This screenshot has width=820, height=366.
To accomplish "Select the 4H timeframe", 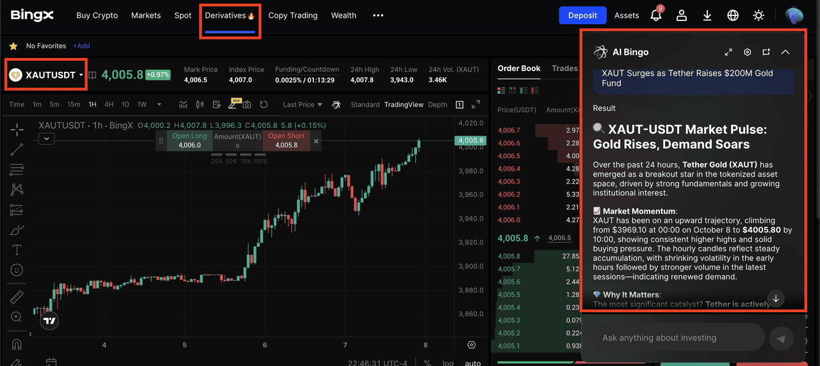I will tap(109, 104).
